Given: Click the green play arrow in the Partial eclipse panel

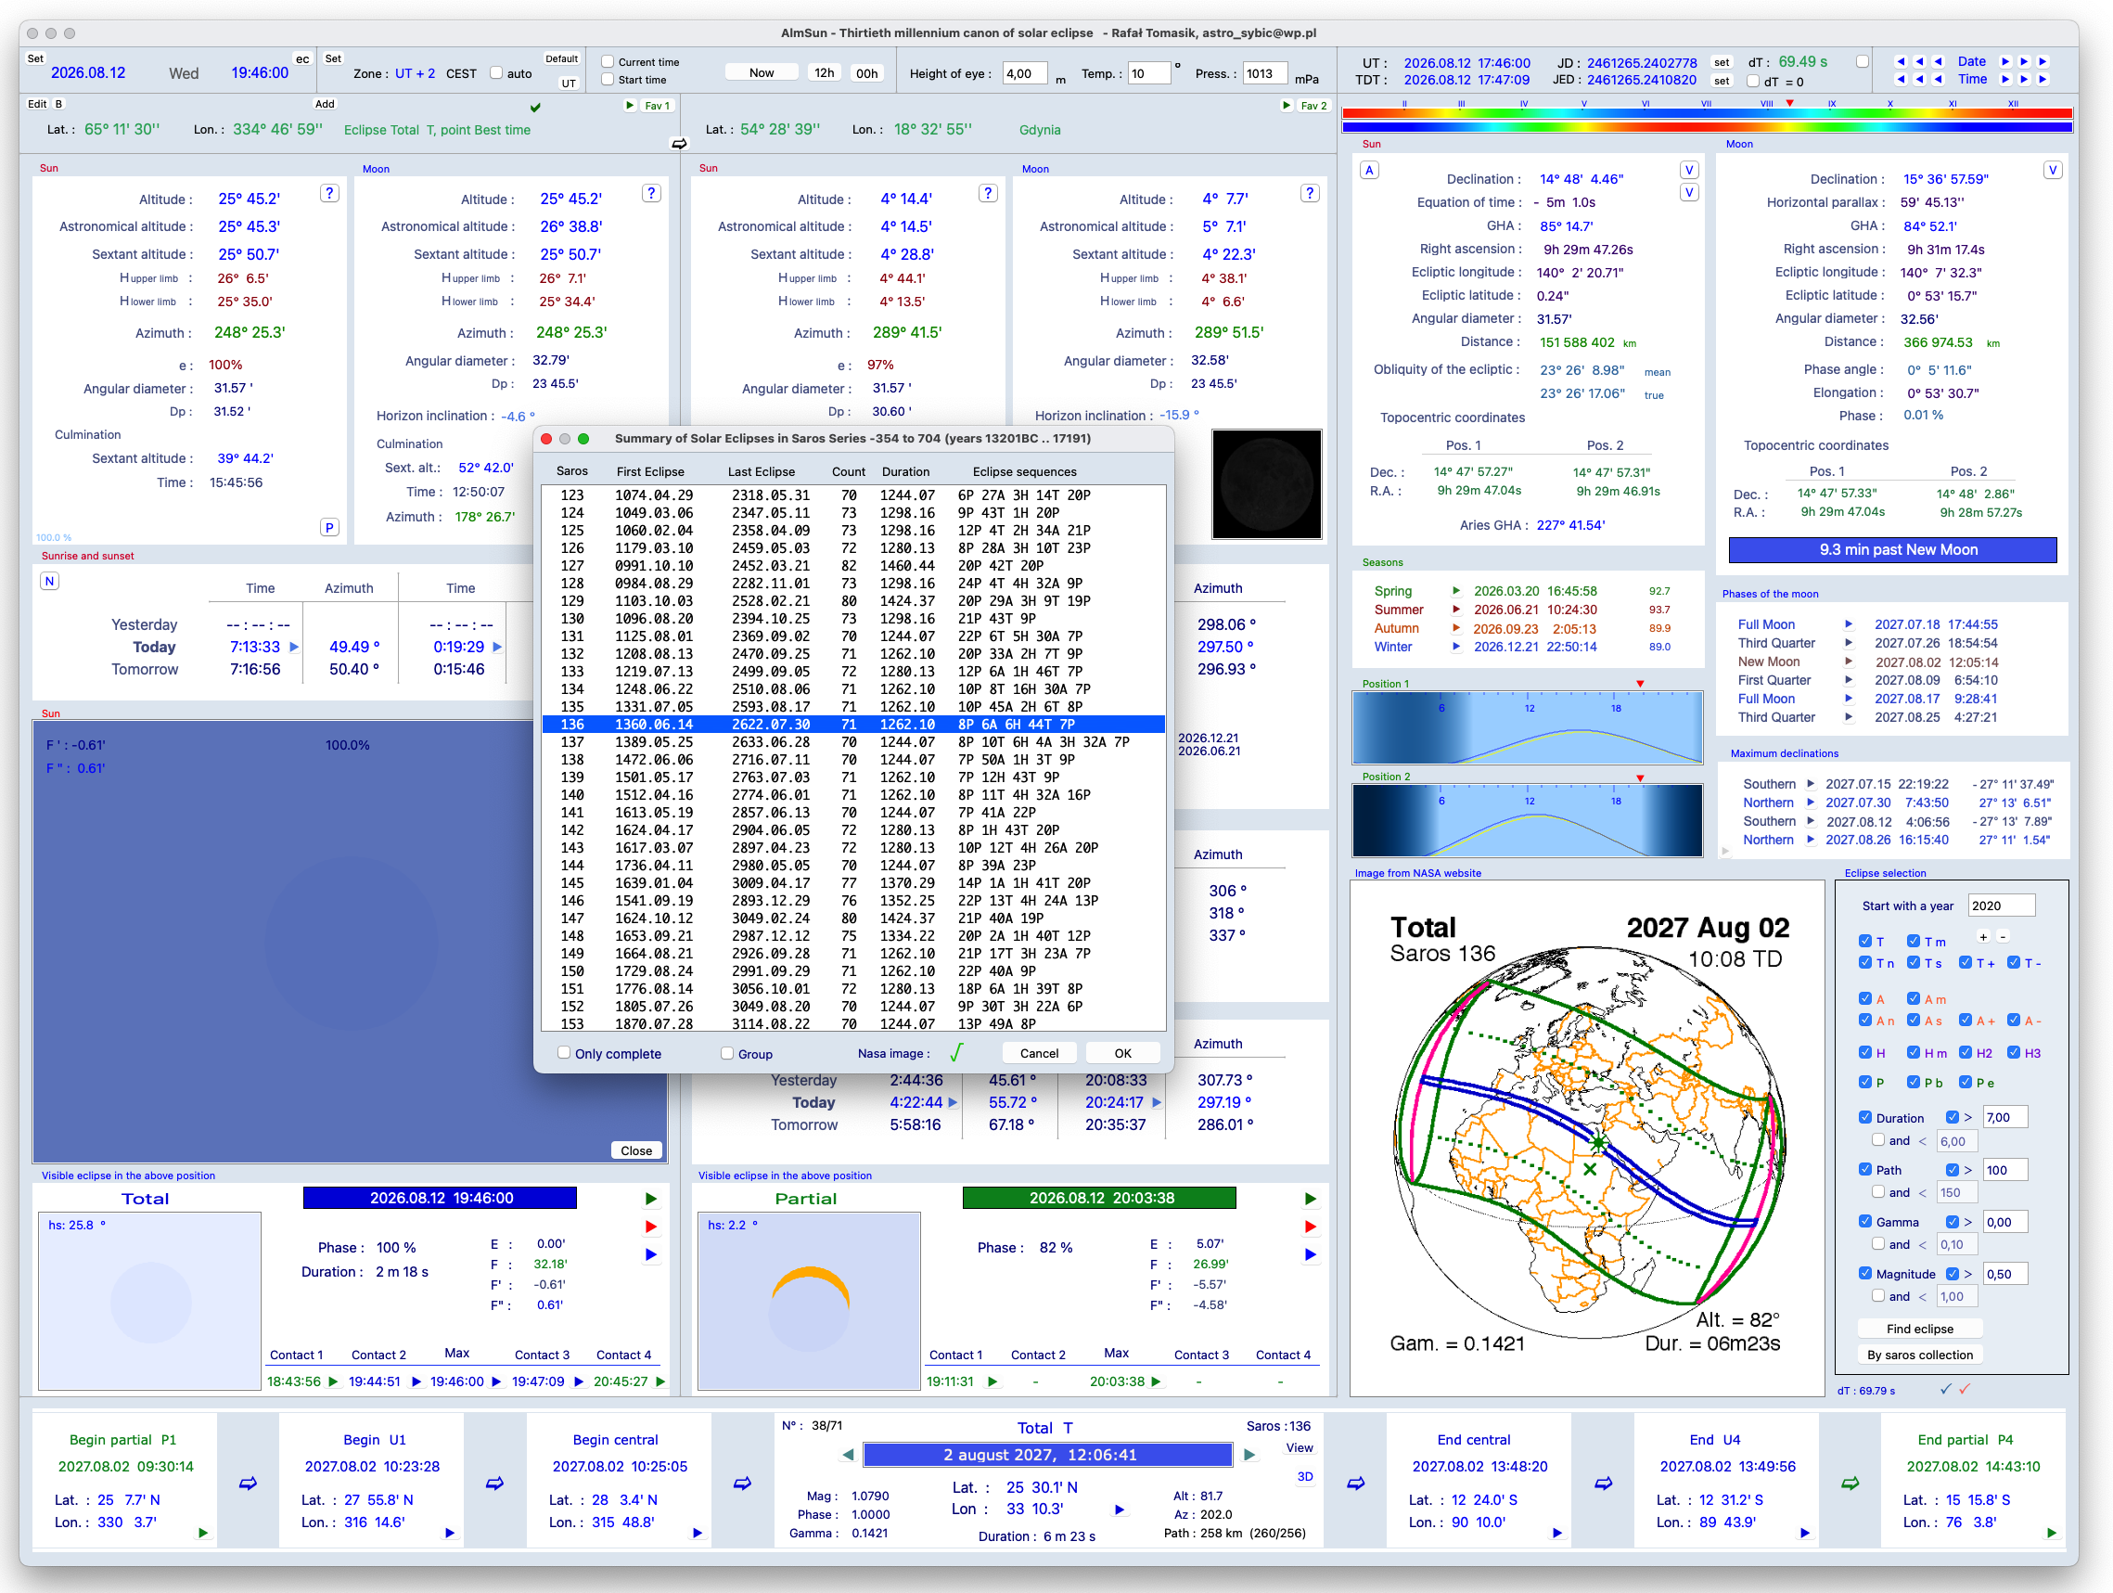Looking at the screenshot, I should pos(1311,1199).
